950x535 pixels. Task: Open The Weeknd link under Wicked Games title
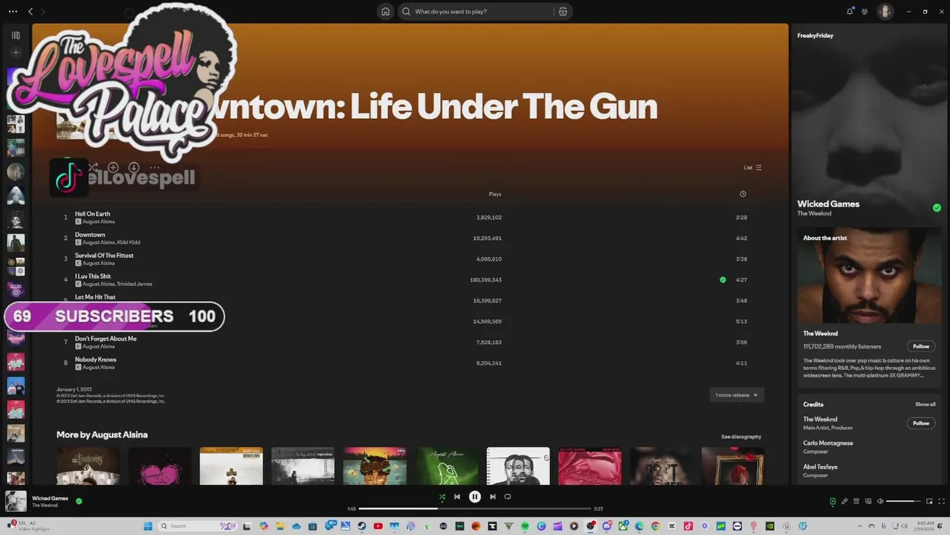click(814, 214)
